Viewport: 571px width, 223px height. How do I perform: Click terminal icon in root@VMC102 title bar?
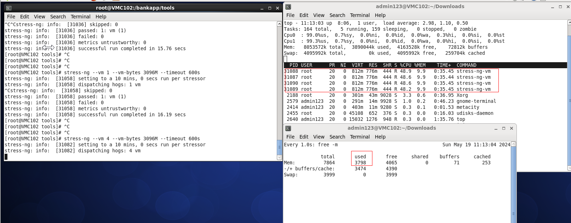coord(9,8)
